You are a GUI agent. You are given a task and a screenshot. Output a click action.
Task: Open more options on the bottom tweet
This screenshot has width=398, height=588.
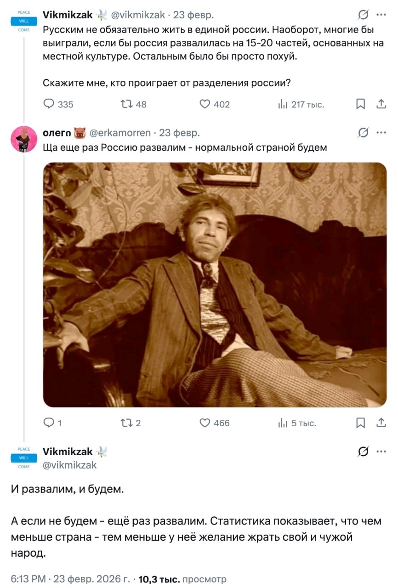coord(381,452)
